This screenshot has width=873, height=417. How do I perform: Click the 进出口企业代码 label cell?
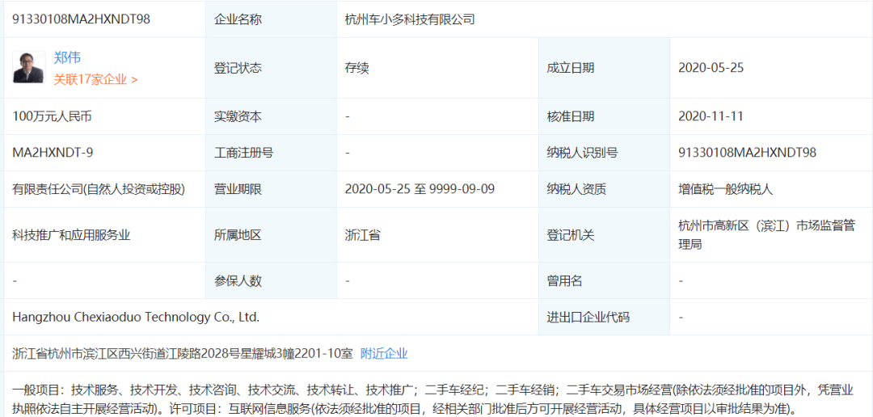pyautogui.click(x=604, y=318)
